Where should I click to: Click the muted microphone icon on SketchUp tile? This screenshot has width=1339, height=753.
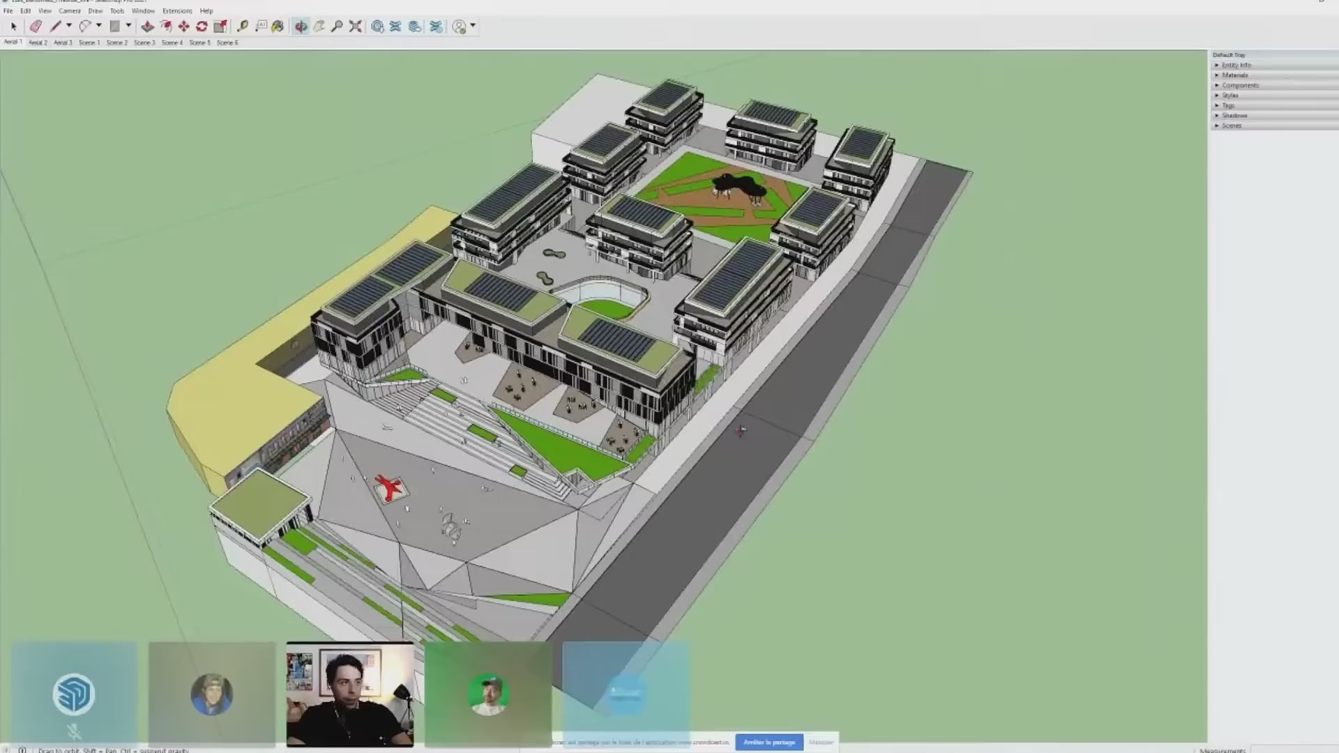[x=74, y=732]
